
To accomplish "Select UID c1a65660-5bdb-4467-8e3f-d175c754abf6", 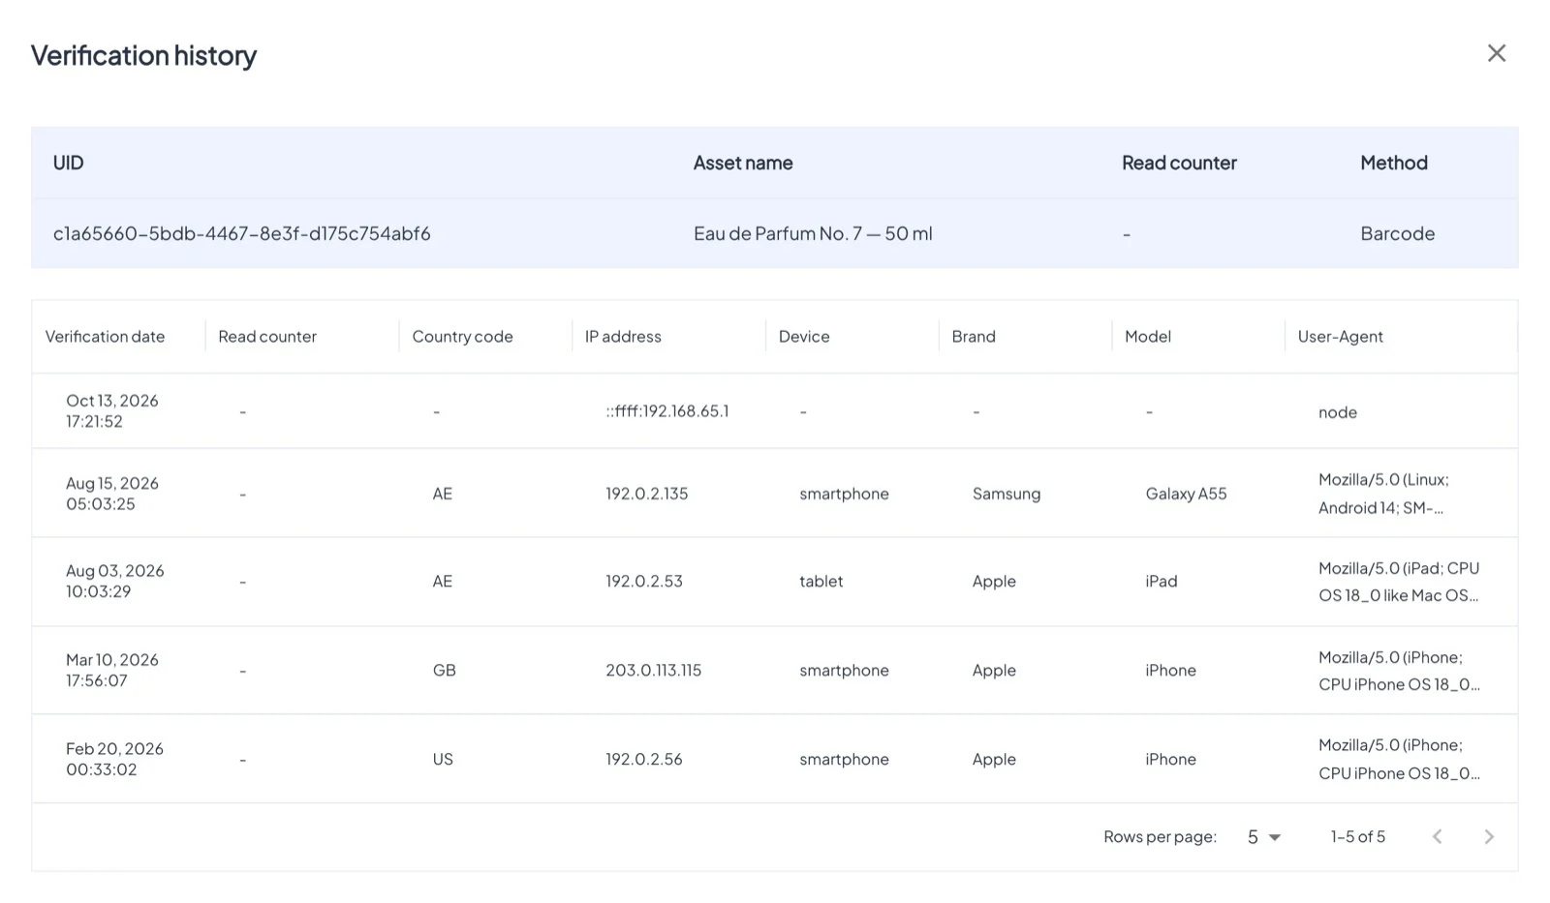I will pos(242,233).
